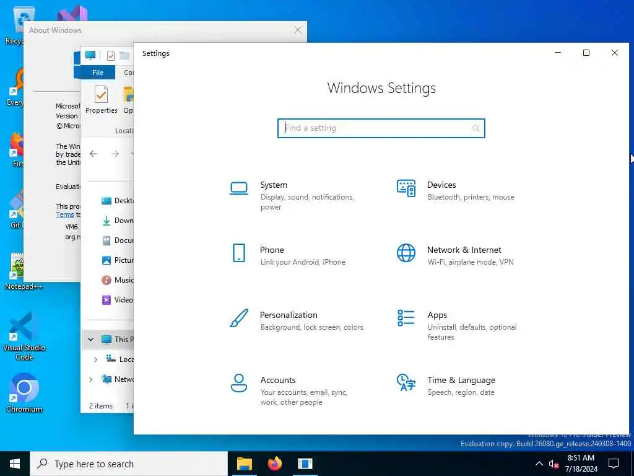
Task: Click the '2 items' status text in Explorer
Action: click(101, 405)
